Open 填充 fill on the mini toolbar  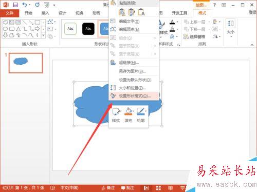click(128, 115)
